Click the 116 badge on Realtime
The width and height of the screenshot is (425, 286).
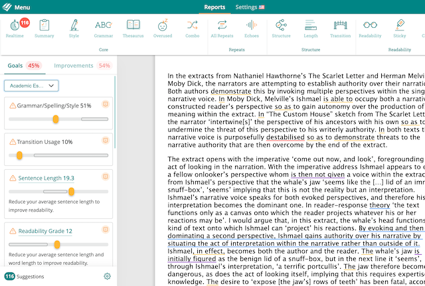point(25,23)
